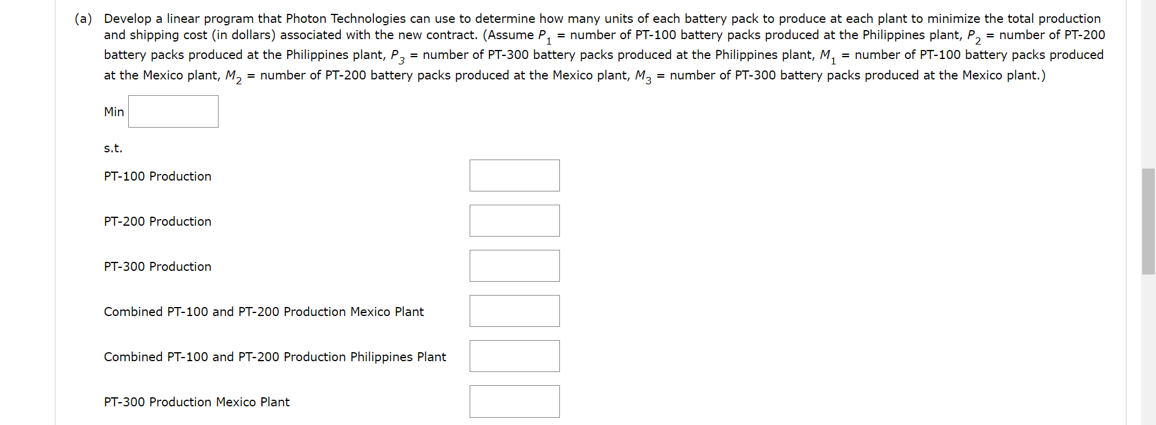Viewport: 1156px width, 425px height.
Task: Click the Min objective function input box
Action: pyautogui.click(x=173, y=111)
